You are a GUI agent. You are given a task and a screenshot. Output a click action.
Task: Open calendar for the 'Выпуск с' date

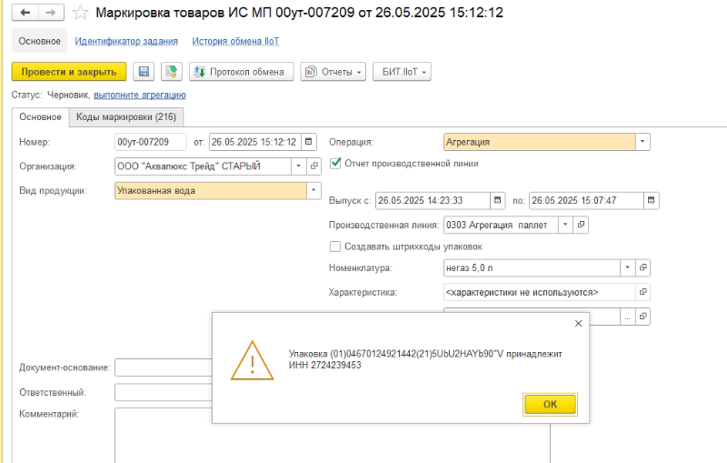pyautogui.click(x=497, y=200)
